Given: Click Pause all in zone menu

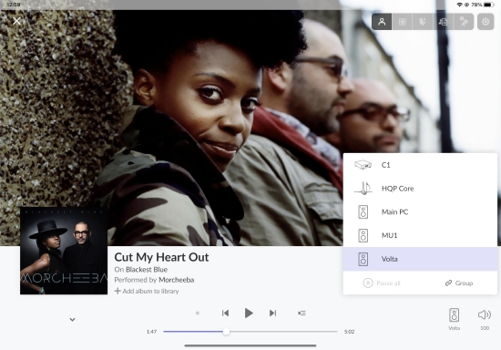Looking at the screenshot, I should 382,283.
